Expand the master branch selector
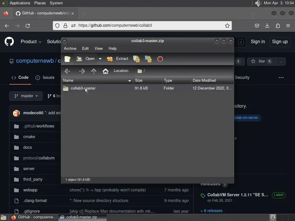295x221 pixels. pyautogui.click(x=26, y=96)
